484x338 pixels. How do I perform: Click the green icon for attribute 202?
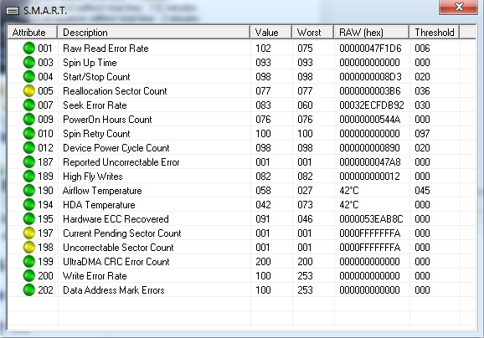click(x=29, y=289)
